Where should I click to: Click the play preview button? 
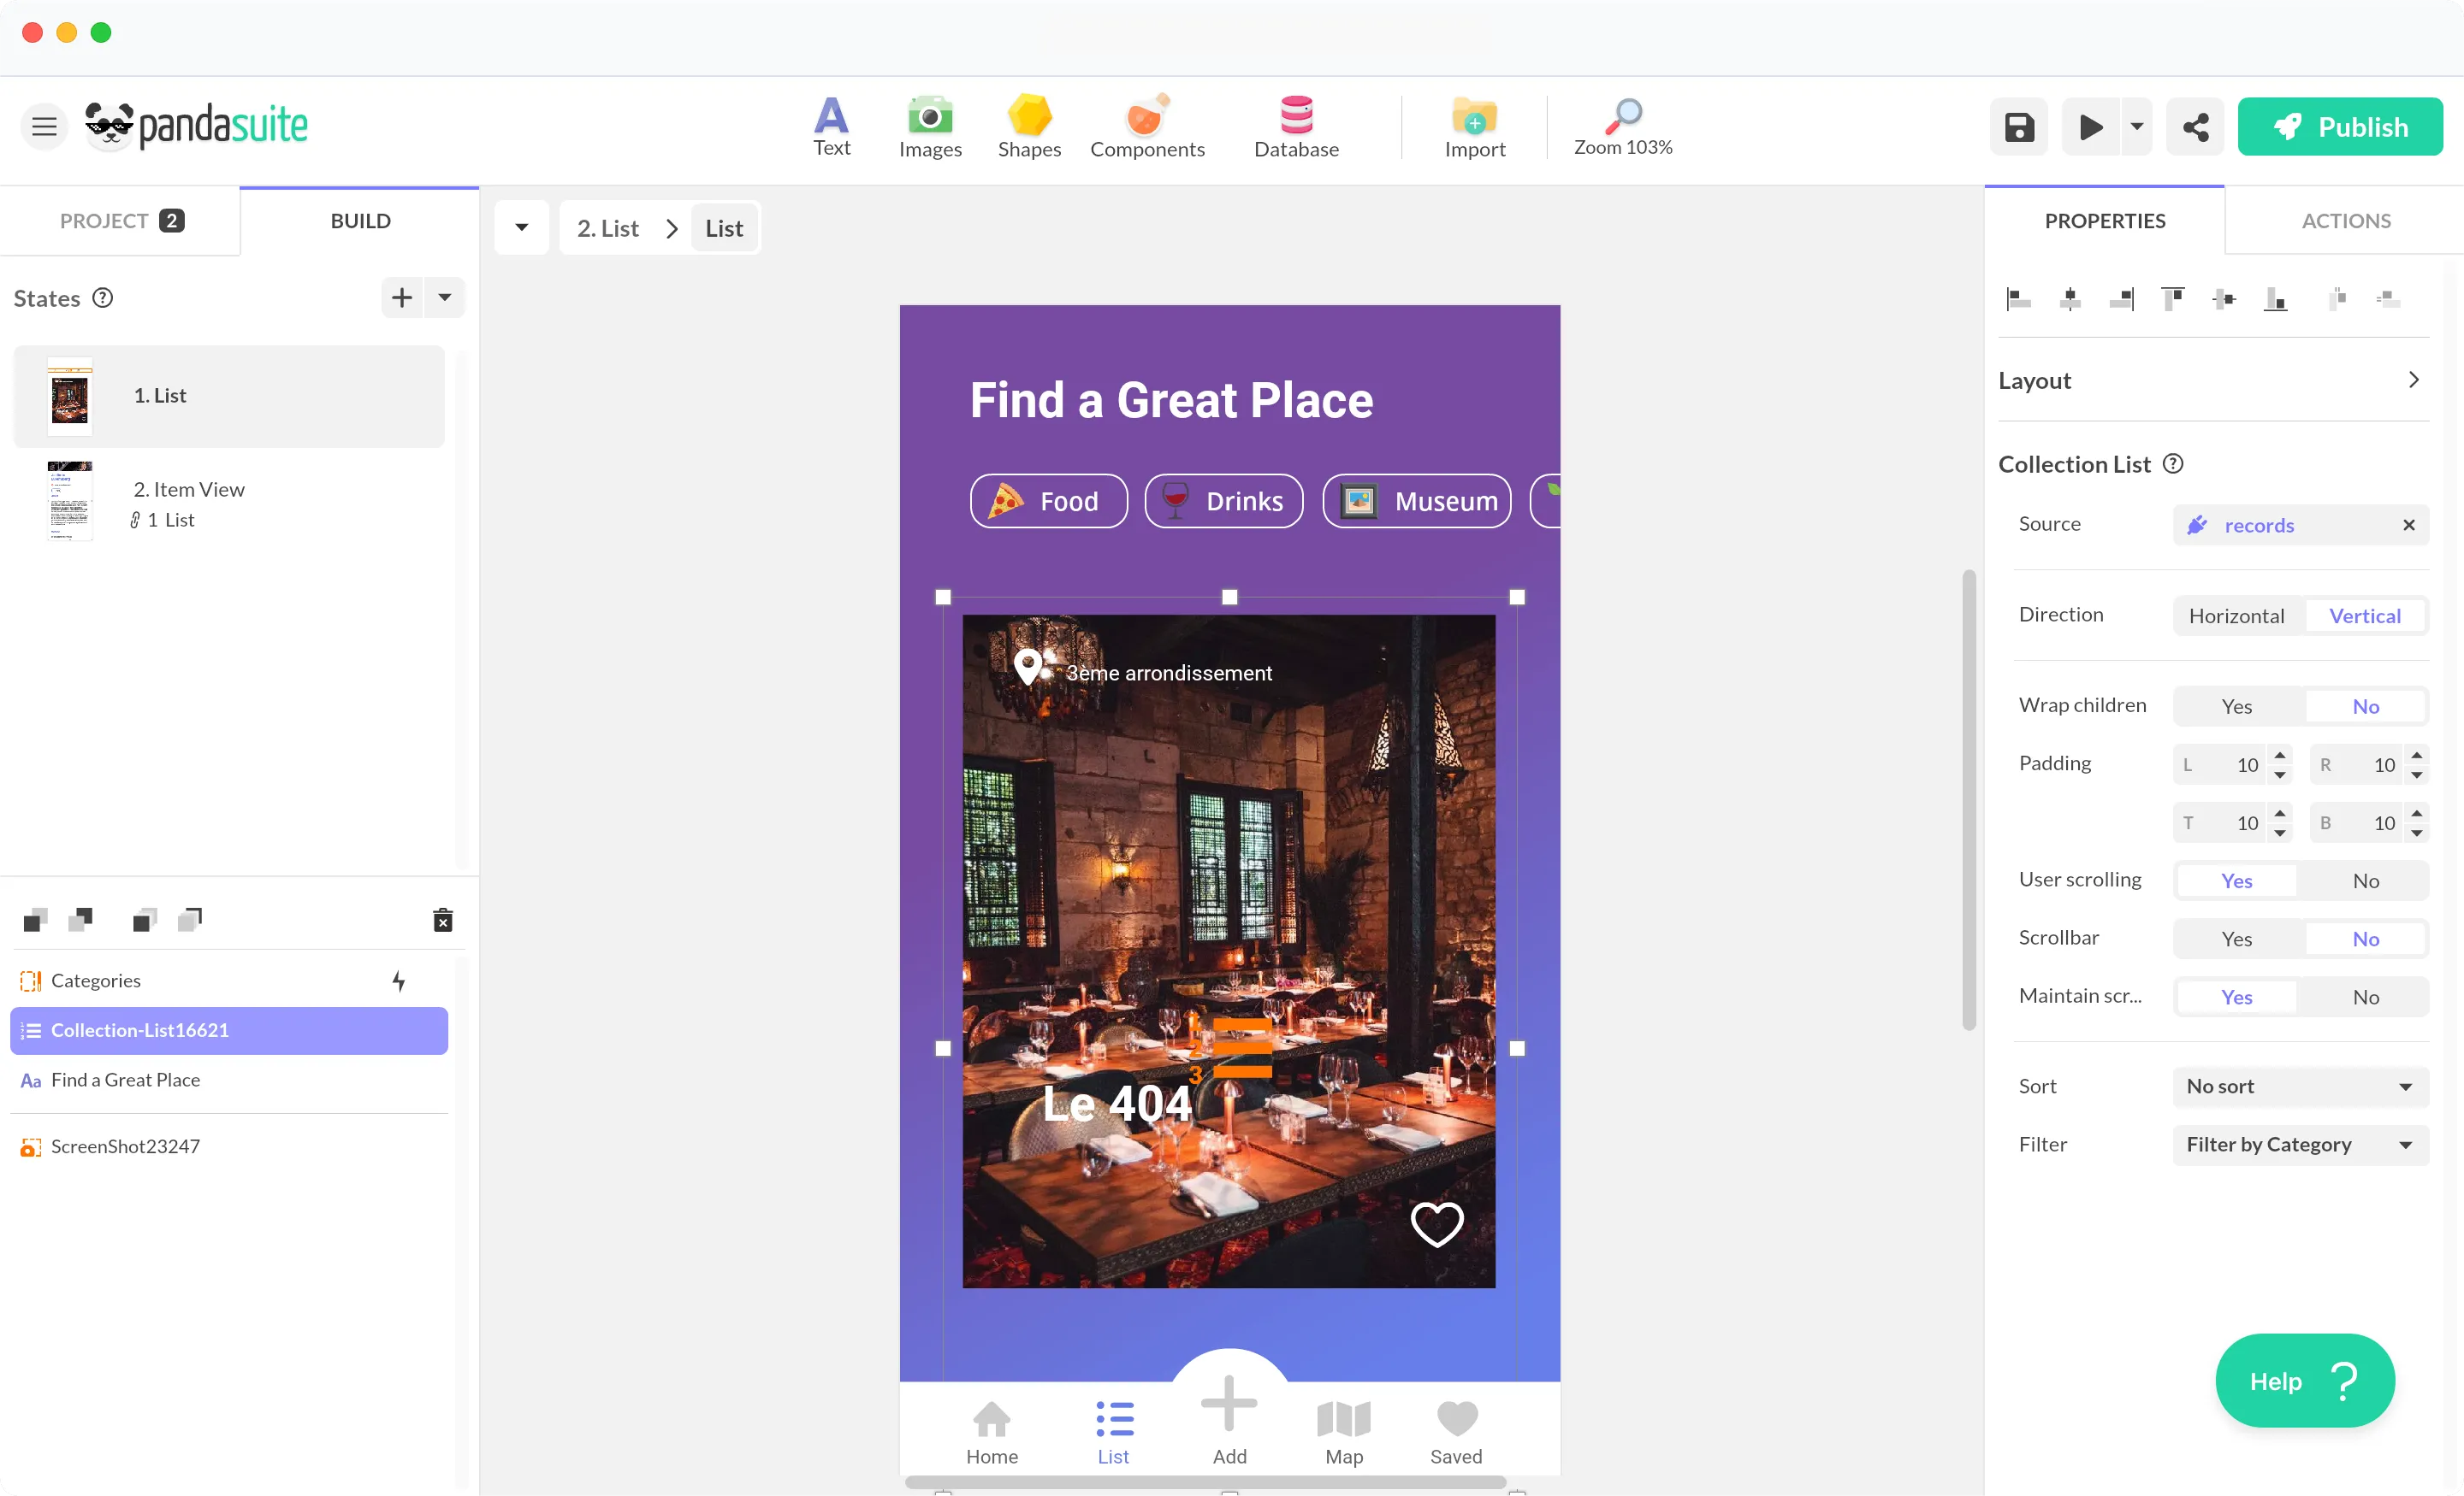[x=2090, y=127]
